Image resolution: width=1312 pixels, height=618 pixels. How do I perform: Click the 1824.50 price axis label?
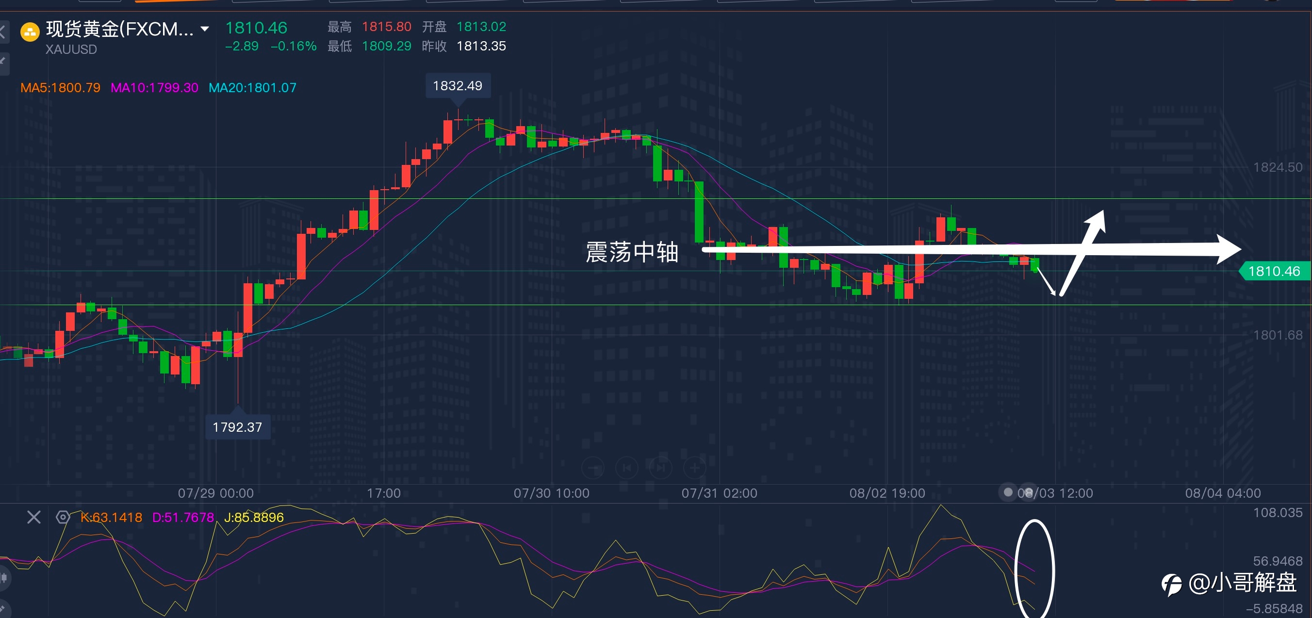[x=1278, y=167]
